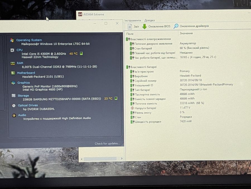Viewport: 251px width, 189px height.
Task: Click the green CPU temperature indicator
Action: tap(81, 53)
